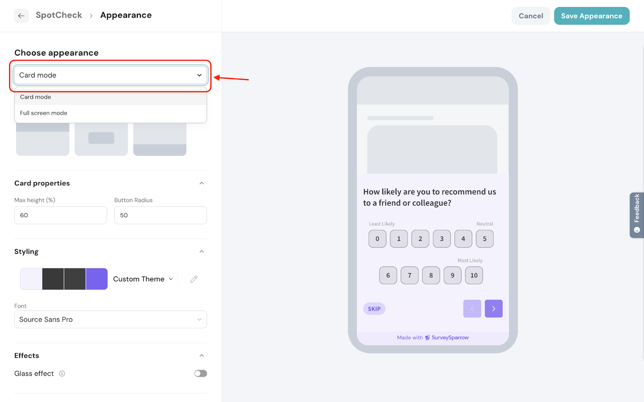This screenshot has width=644, height=402.
Task: Click the Glass effect info icon
Action: pyautogui.click(x=62, y=373)
